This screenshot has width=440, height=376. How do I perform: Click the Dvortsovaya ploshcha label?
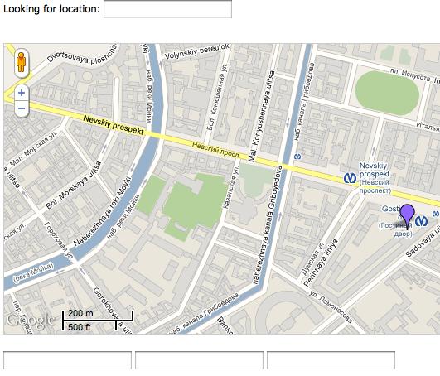click(82, 54)
